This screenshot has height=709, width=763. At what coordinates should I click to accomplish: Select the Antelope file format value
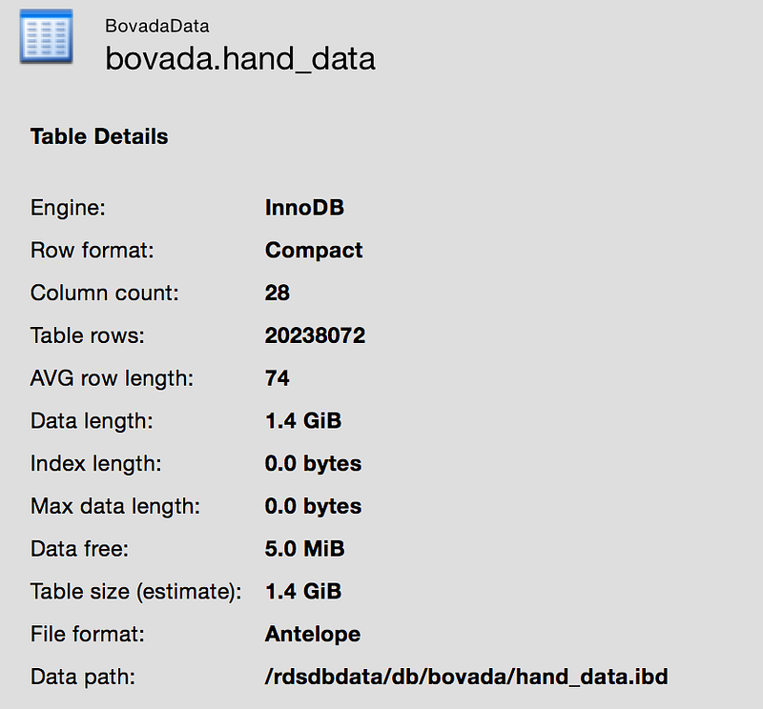pos(313,634)
